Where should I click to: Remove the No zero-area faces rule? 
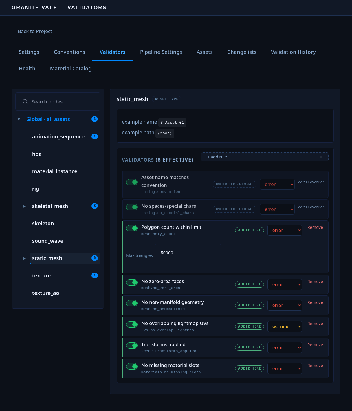click(315, 282)
